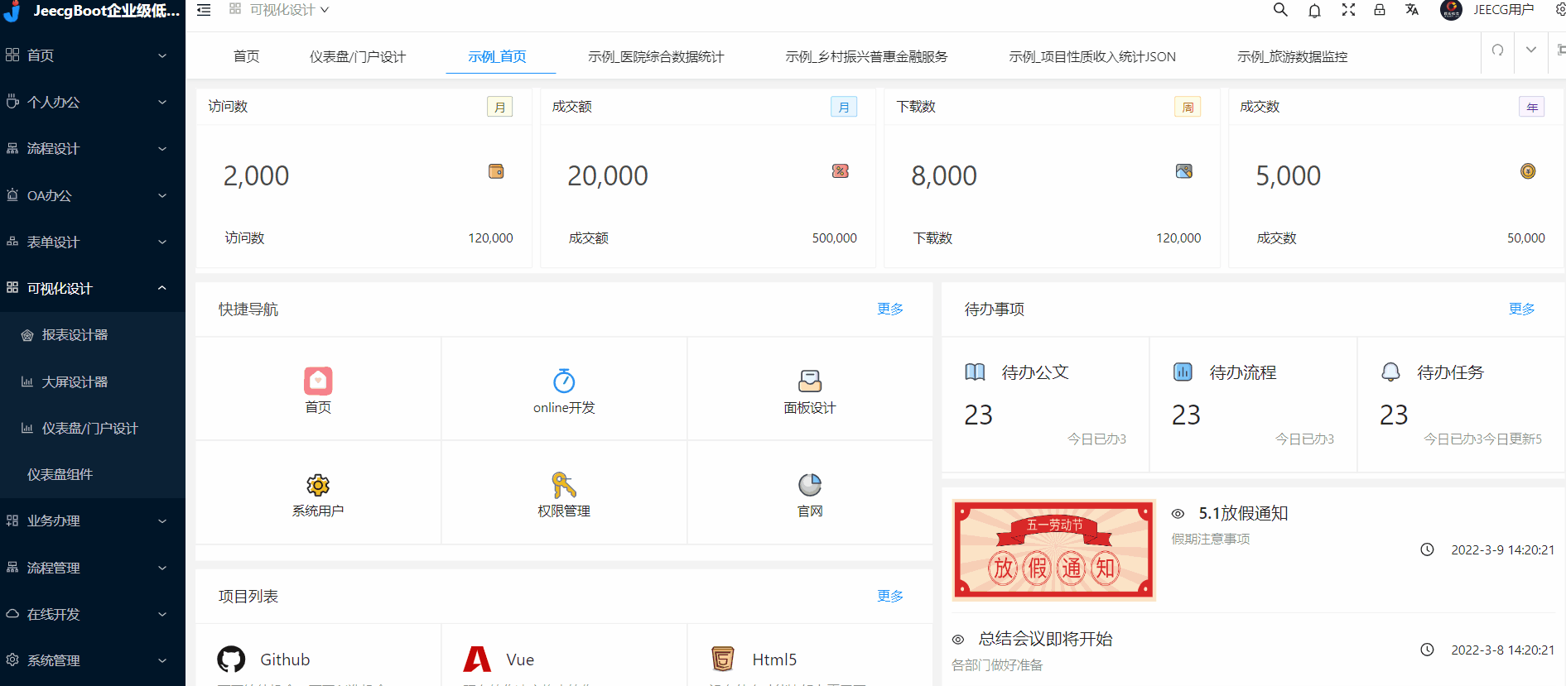Click the 五一劳动节 holiday notice image
Screen dimensions: 1566x686
[1053, 549]
